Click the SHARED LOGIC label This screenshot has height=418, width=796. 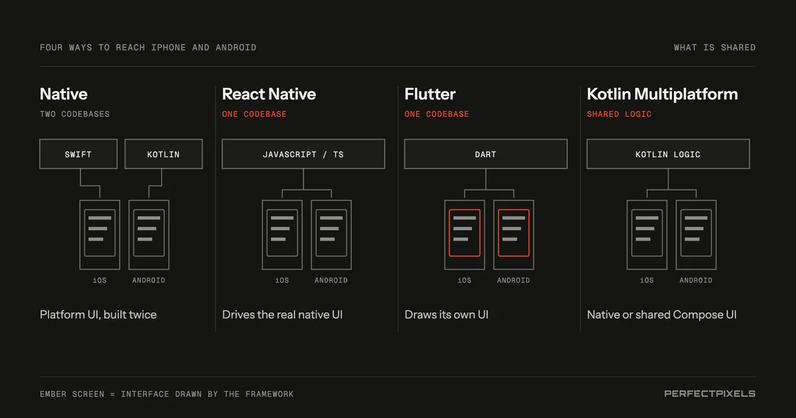coord(620,114)
